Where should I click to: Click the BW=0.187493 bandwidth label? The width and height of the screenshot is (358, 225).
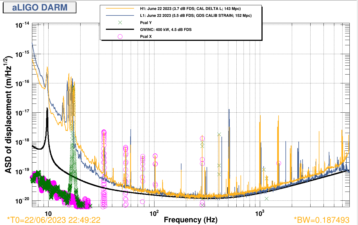pyautogui.click(x=322, y=220)
